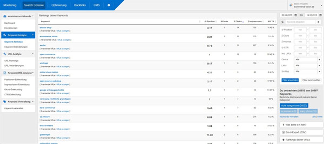Click the start date field 30.04.2016
The image size is (324, 144).
[287, 15]
